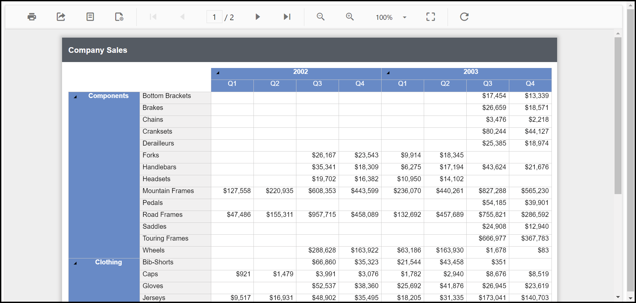Viewport: 636px width, 303px height.
Task: Collapse the 2003 column group
Action: tap(388, 73)
